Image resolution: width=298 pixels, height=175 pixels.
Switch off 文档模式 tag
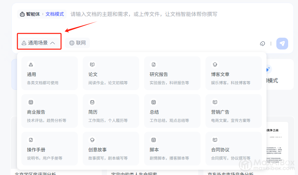[55, 14]
